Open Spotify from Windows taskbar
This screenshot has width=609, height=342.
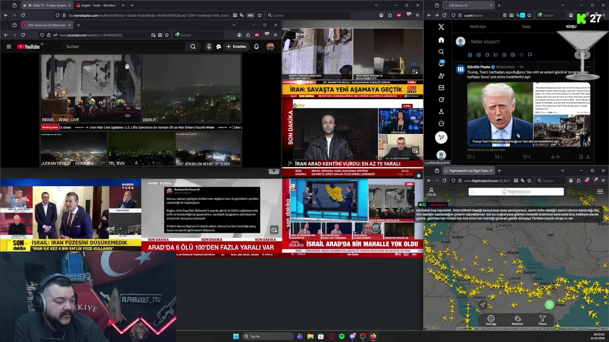(342, 336)
